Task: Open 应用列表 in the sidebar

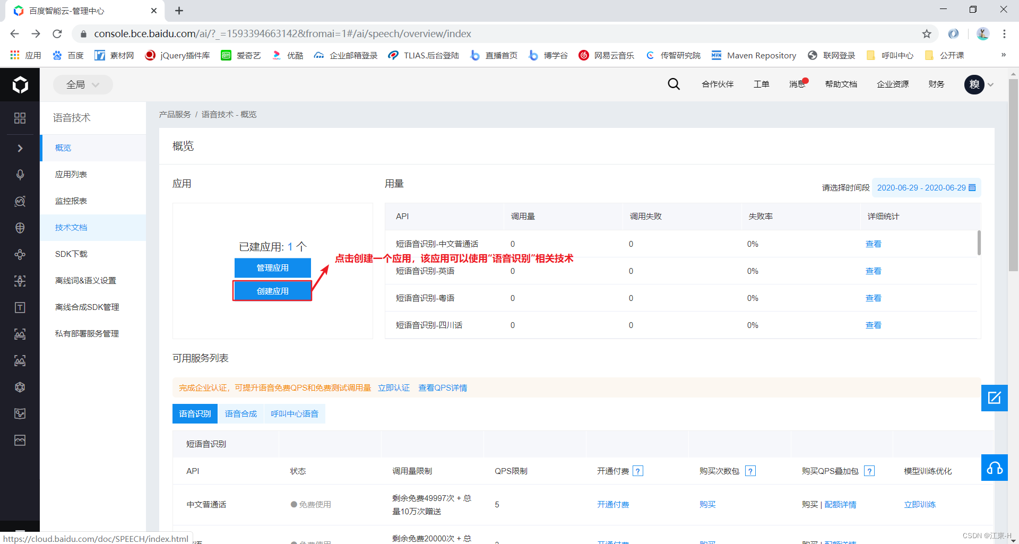Action: (93, 175)
